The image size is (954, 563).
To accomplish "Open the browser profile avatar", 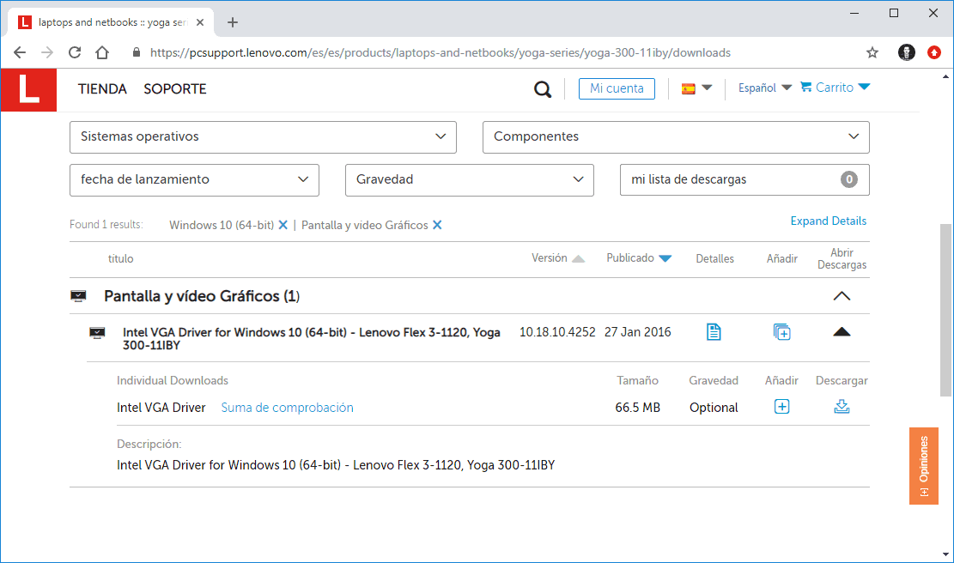I will tap(907, 53).
